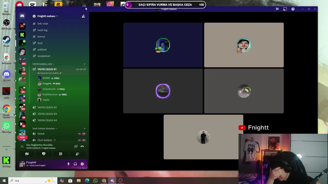This screenshot has width=328, height=184.
Task: Join the Genel voice channel
Action: (x=58, y=134)
